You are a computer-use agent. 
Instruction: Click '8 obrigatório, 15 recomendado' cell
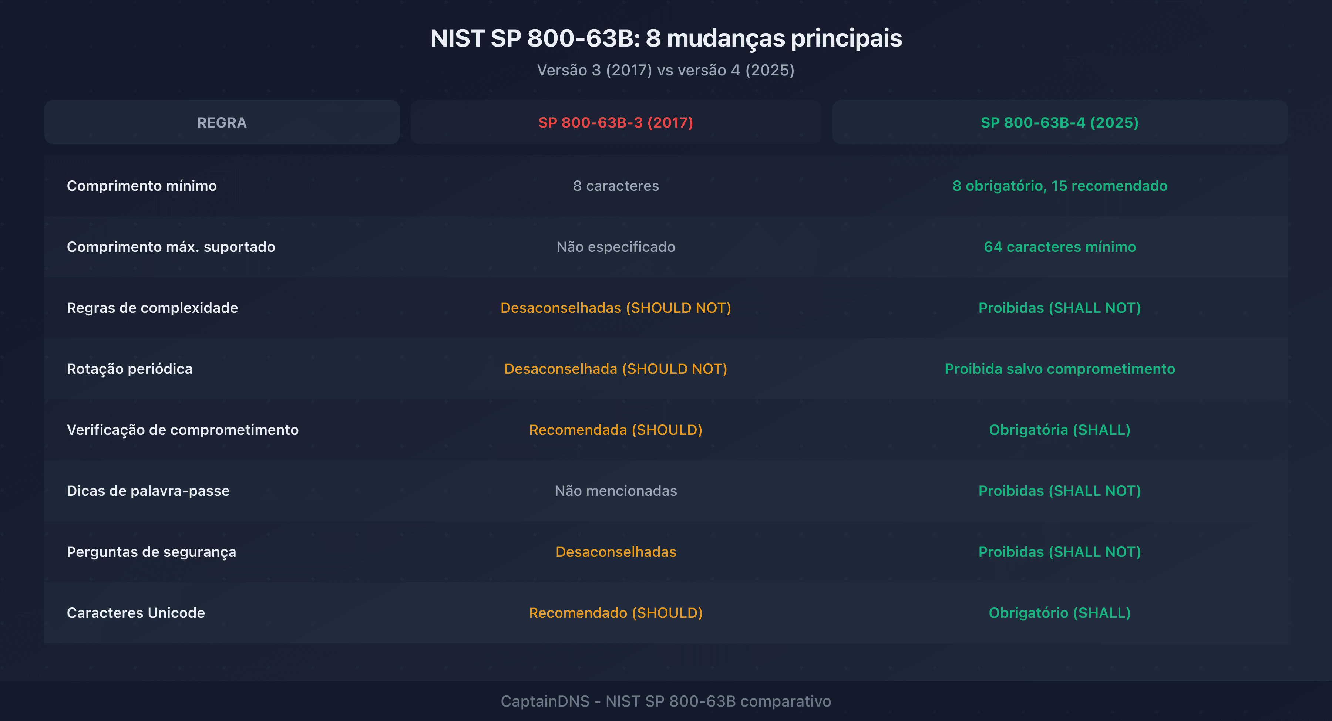click(1060, 186)
